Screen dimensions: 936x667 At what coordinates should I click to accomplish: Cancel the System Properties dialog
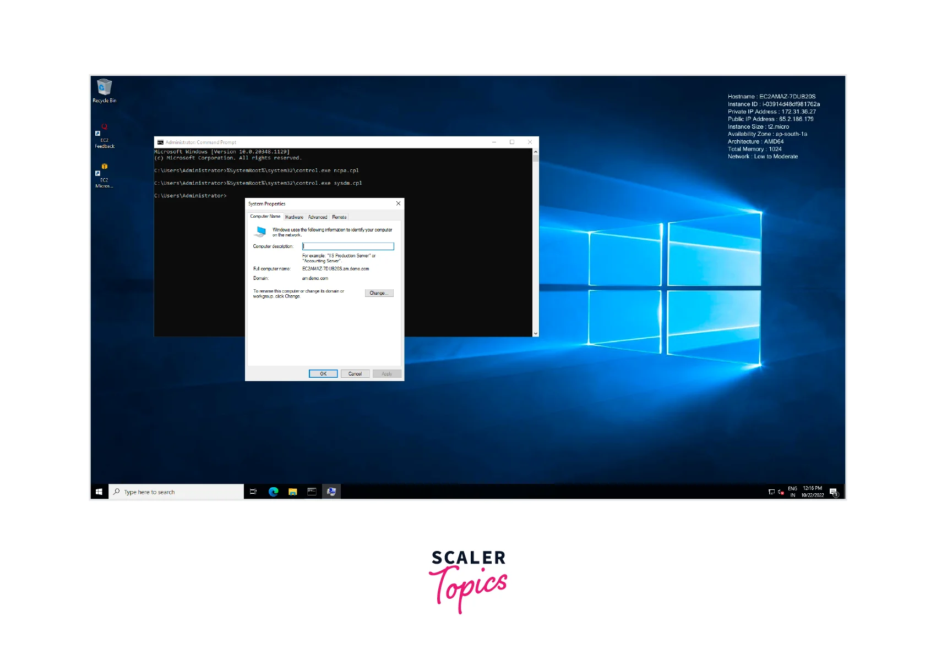355,374
